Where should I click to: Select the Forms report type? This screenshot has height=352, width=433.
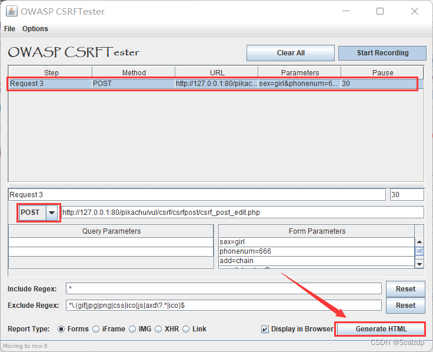(61, 329)
